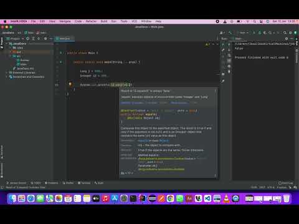The height and width of the screenshot is (224, 299).
Task: Rerun Main in the Run panel
Action: coord(223,44)
